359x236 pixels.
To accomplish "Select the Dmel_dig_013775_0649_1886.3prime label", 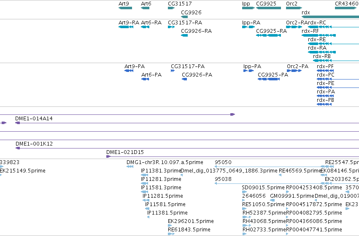I will click(229, 171).
